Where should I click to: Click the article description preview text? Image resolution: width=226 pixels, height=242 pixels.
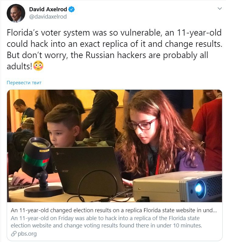[106, 222]
